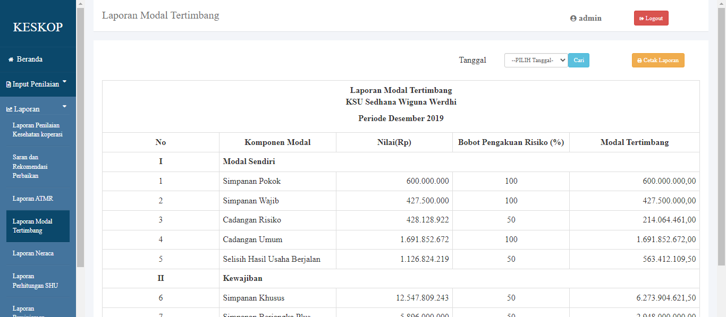This screenshot has width=726, height=317.
Task: Click the risk weight 100 for Cadangan Umum
Action: coord(511,239)
